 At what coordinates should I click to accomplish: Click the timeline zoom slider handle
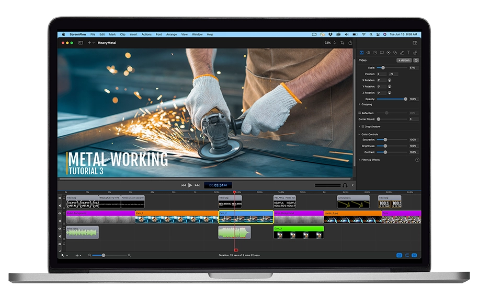[x=103, y=255]
